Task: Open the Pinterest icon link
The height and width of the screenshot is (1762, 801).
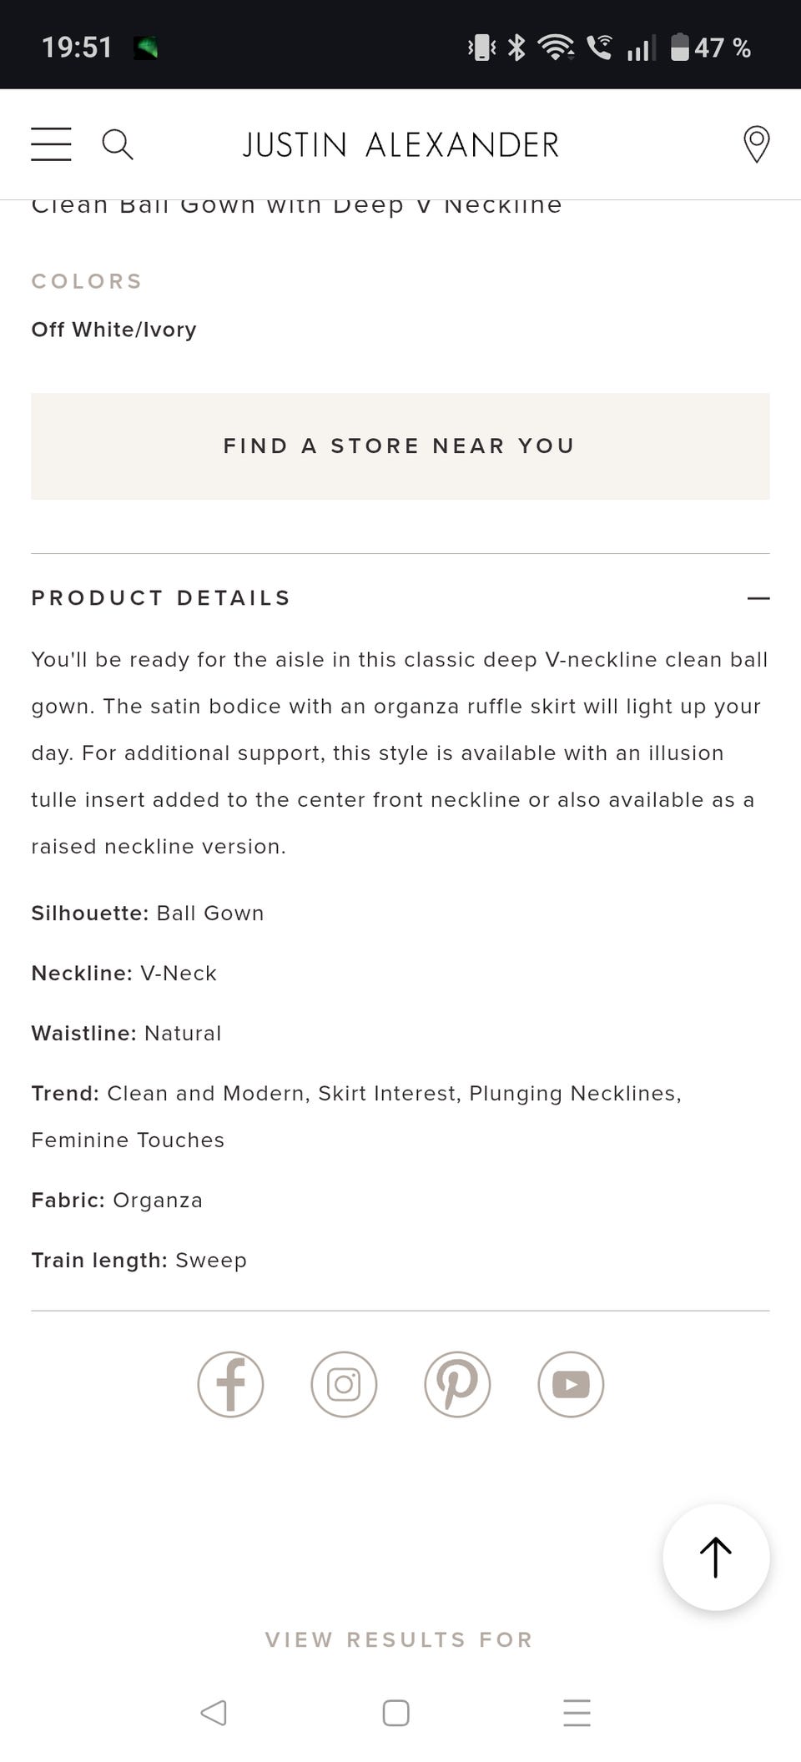Action: tap(457, 1384)
